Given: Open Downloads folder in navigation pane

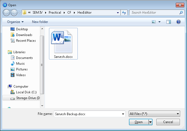Looking at the screenshot, I should 24,35.
